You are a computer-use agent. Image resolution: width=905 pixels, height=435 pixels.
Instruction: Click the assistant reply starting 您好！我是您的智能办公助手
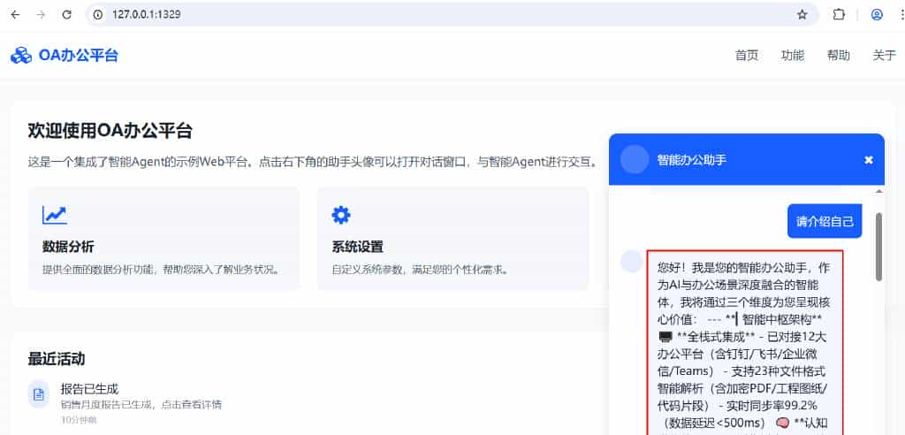(x=745, y=342)
